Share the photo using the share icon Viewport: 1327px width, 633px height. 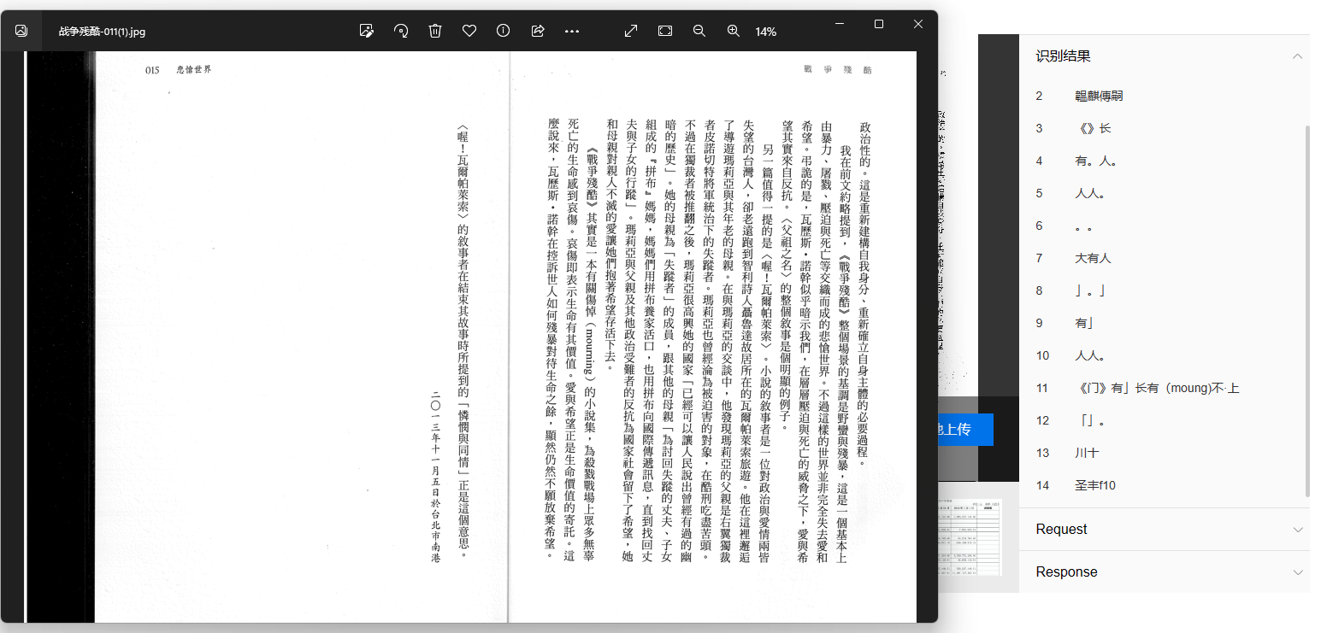click(x=538, y=31)
